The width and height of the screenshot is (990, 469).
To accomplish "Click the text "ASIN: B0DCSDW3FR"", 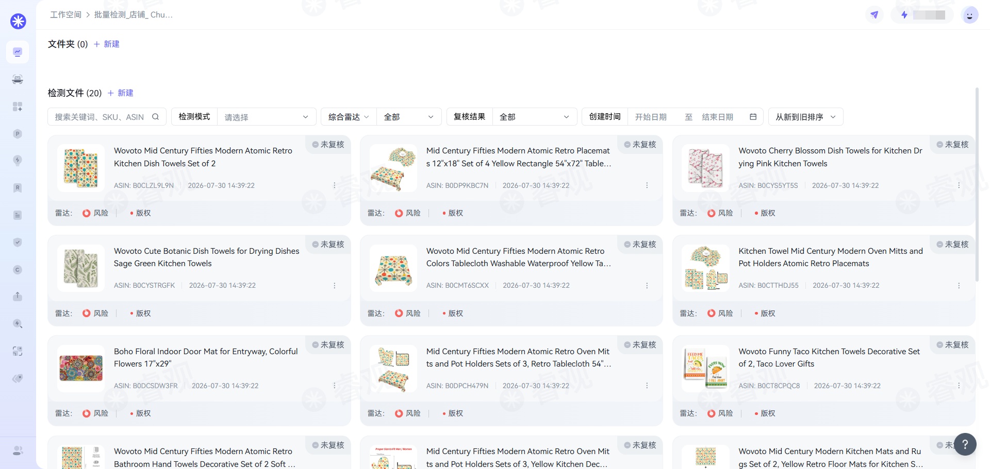I will (x=145, y=386).
